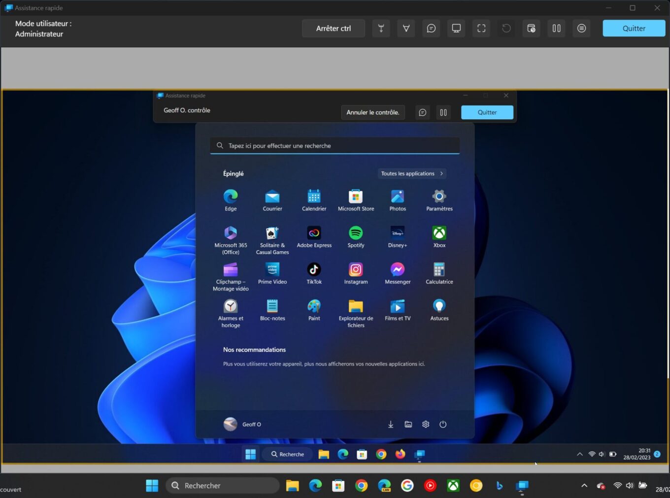Click Quitter in remote Geoff O. contrôle window
670x498 pixels.
487,112
